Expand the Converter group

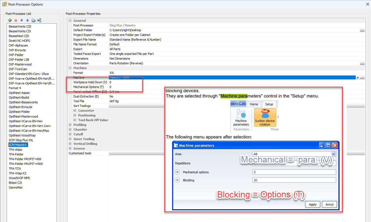click(75, 111)
